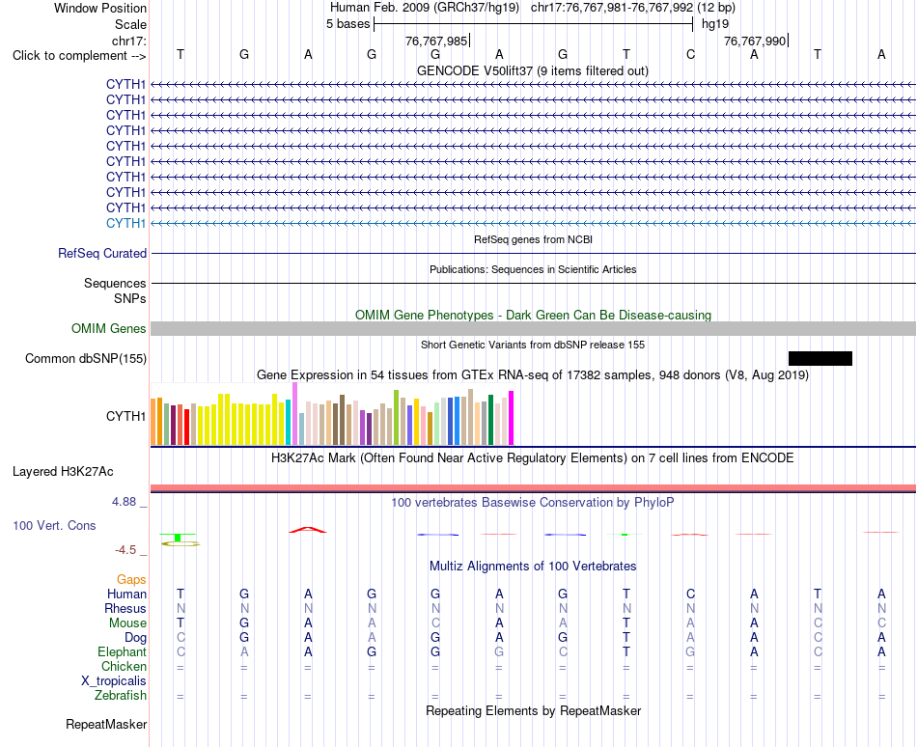Click the green PhyloP bar under first T
Viewport: 917px width, 747px height.
(178, 537)
